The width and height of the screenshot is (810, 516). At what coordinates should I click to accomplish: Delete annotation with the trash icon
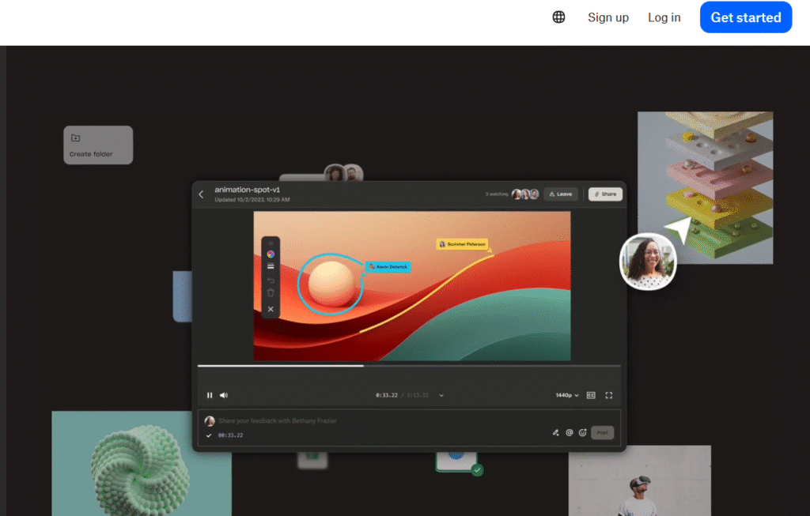click(271, 293)
